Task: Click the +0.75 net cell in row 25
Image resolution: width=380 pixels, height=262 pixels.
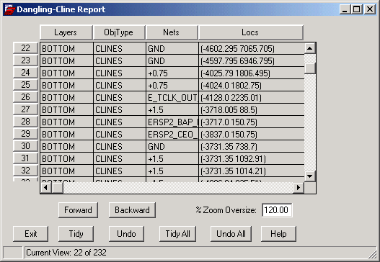Action: pyautogui.click(x=172, y=85)
